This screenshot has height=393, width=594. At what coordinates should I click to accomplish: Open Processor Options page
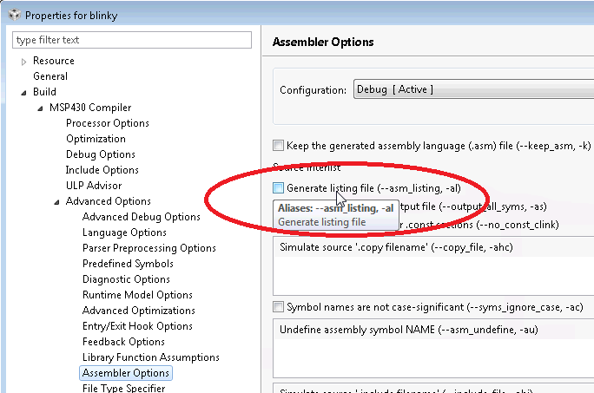[107, 123]
